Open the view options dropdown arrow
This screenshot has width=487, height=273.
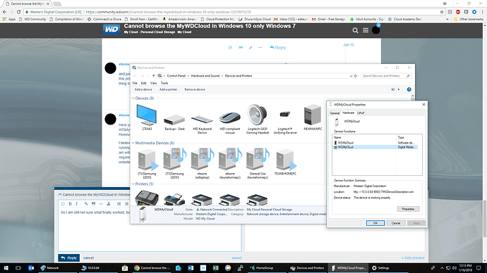[x=399, y=89]
